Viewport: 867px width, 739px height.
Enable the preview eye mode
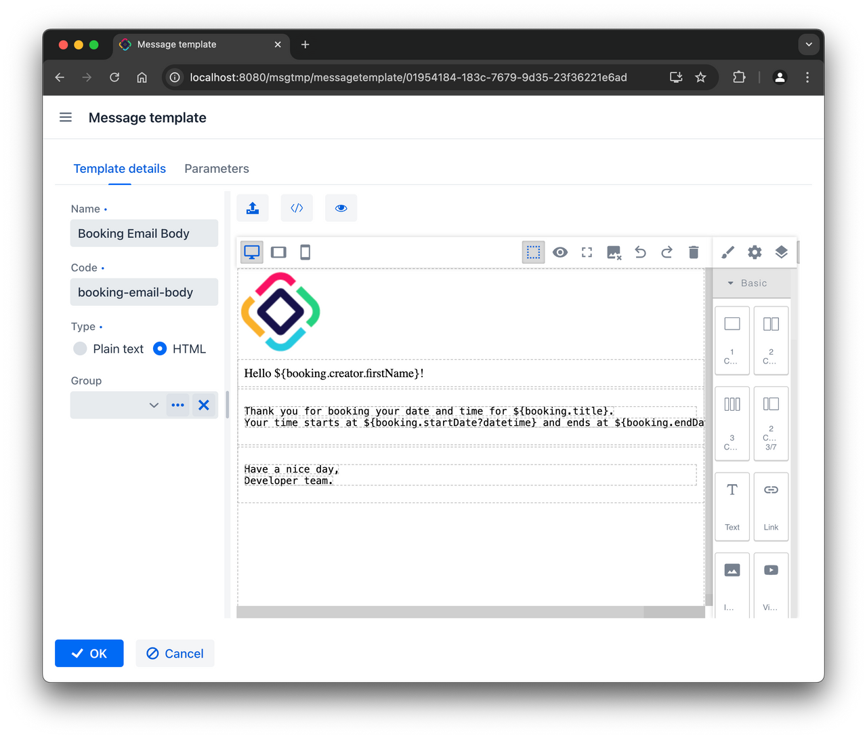(x=560, y=252)
